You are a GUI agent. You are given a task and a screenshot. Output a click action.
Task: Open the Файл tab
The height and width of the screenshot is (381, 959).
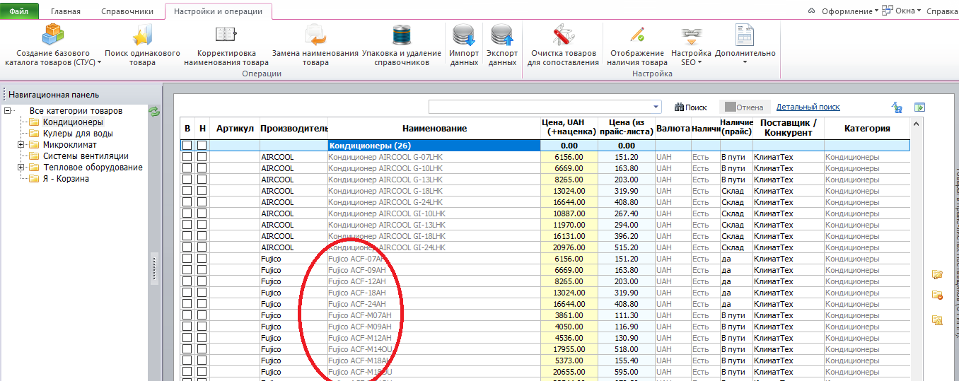[x=18, y=11]
